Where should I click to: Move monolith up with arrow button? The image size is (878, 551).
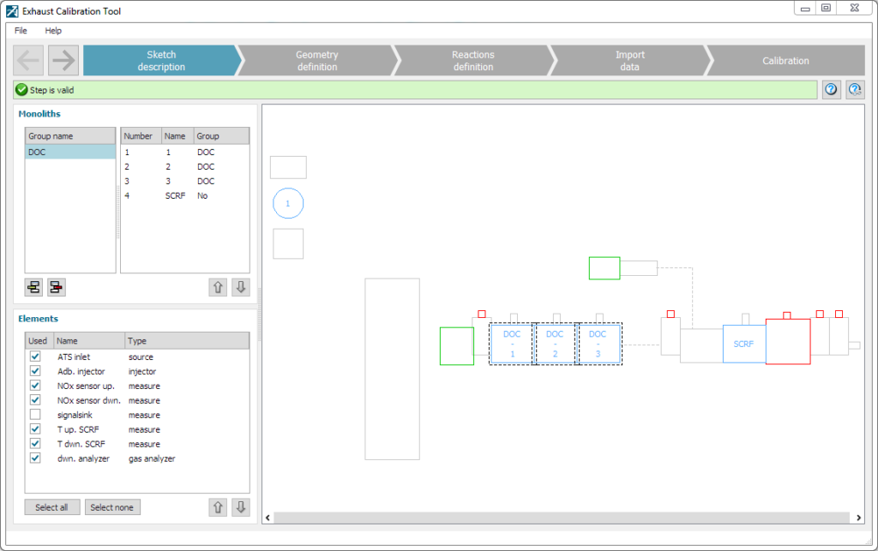[219, 287]
